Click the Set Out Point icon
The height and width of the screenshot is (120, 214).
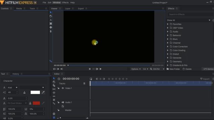pyautogui.click(x=62, y=69)
